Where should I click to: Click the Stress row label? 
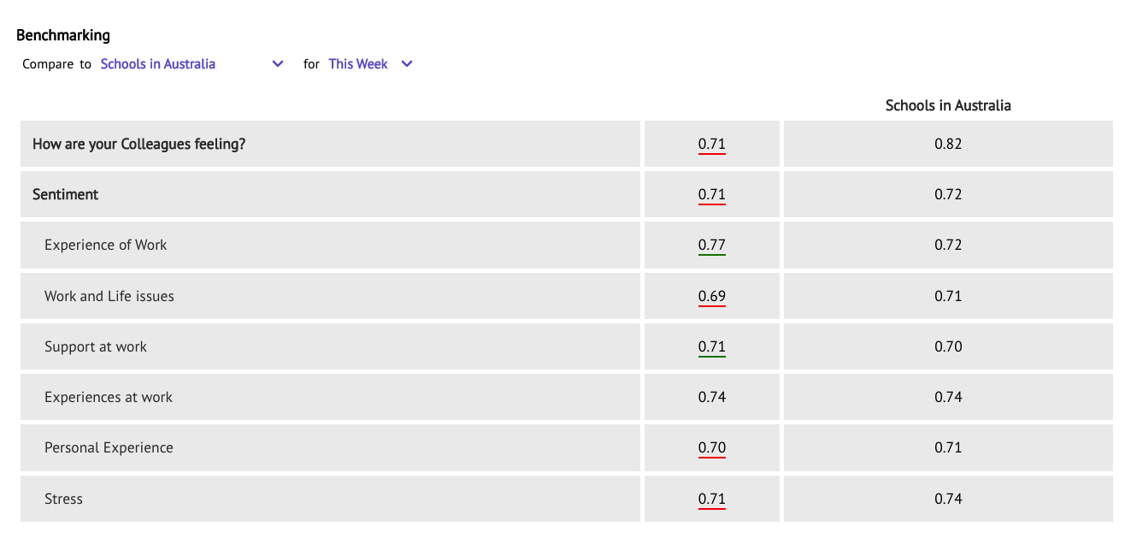pyautogui.click(x=63, y=499)
